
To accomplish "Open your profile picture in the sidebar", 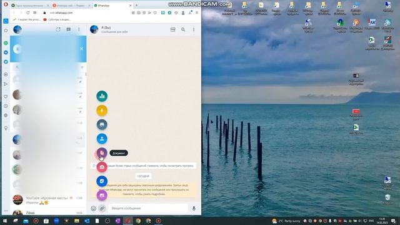I will tap(17, 29).
